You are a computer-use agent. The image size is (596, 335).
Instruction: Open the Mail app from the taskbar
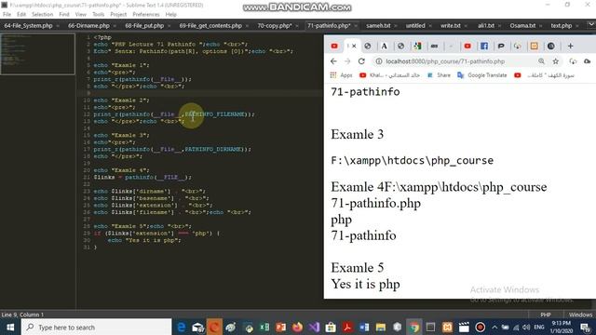[x=197, y=327]
